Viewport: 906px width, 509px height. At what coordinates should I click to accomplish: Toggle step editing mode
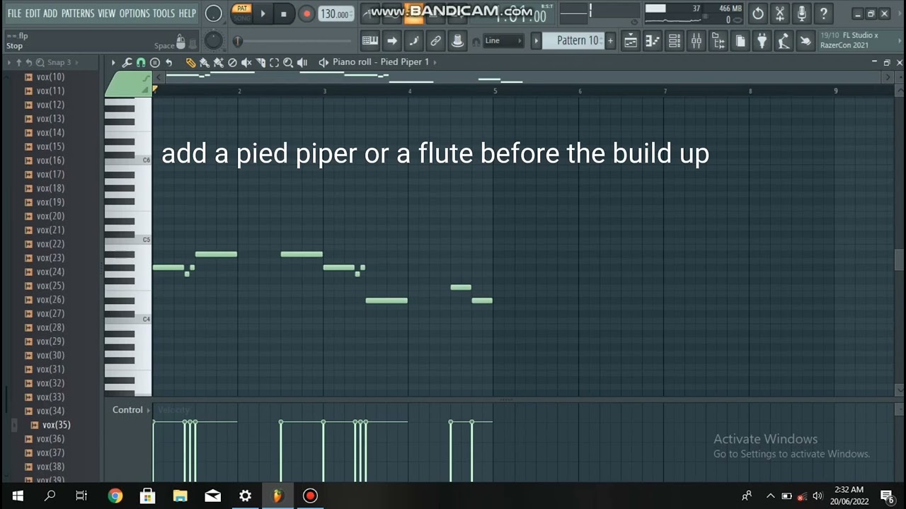tap(413, 41)
